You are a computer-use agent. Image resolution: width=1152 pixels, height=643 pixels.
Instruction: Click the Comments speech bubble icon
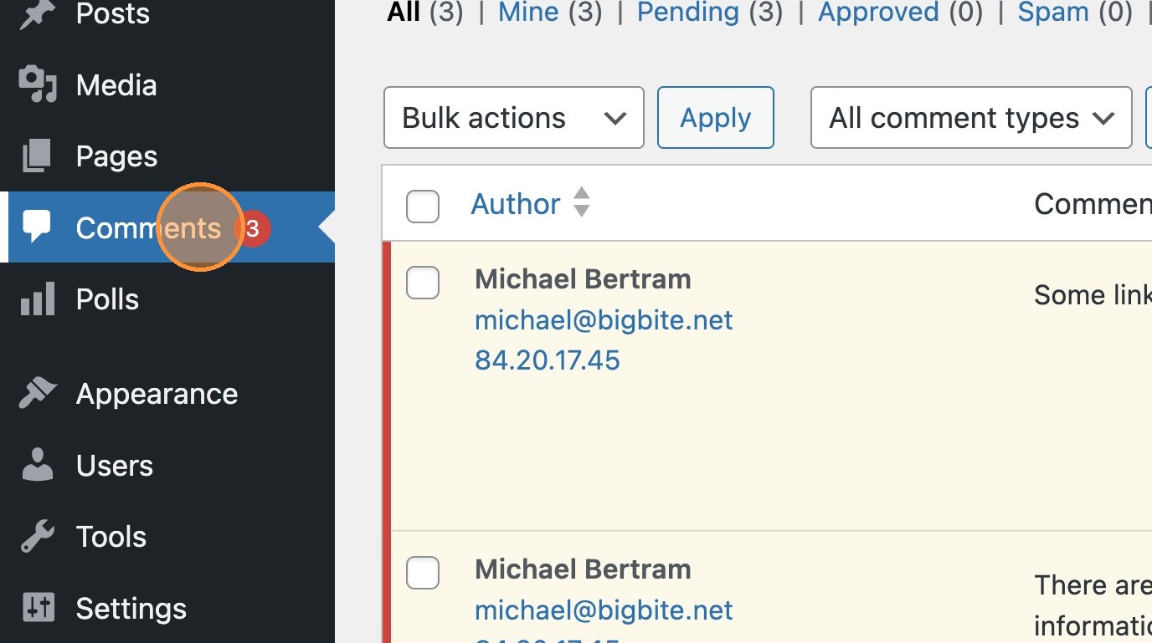click(37, 227)
